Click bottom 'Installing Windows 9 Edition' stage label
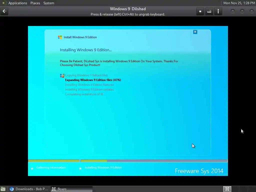Screen dimensions: 256x192 tap(103, 167)
